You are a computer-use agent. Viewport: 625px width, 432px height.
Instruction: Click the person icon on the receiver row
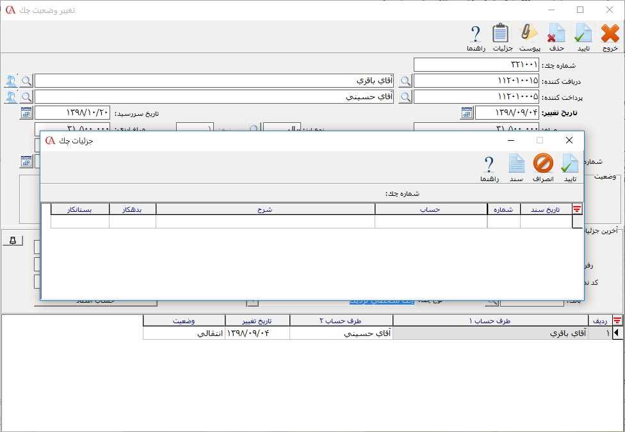tap(11, 81)
